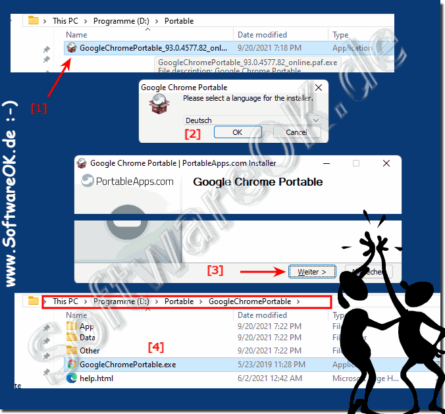This screenshot has width=445, height=414.
Task: Go to Programme (D:) in top breadcrumb
Action: point(121,21)
